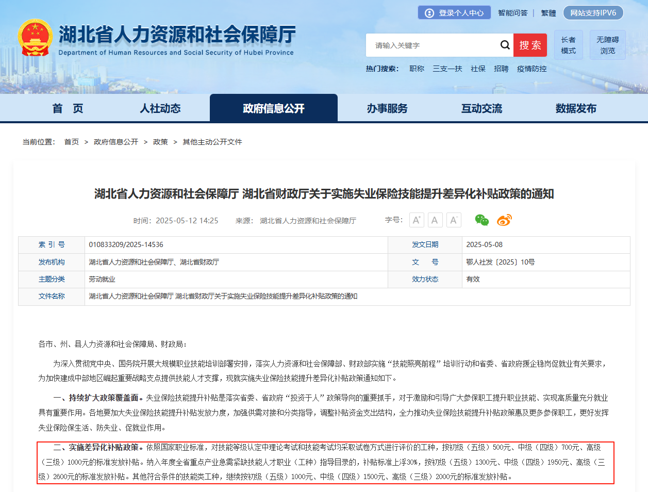Open the 办事服务 navigation tab
This screenshot has width=648, height=492.
coord(387,108)
